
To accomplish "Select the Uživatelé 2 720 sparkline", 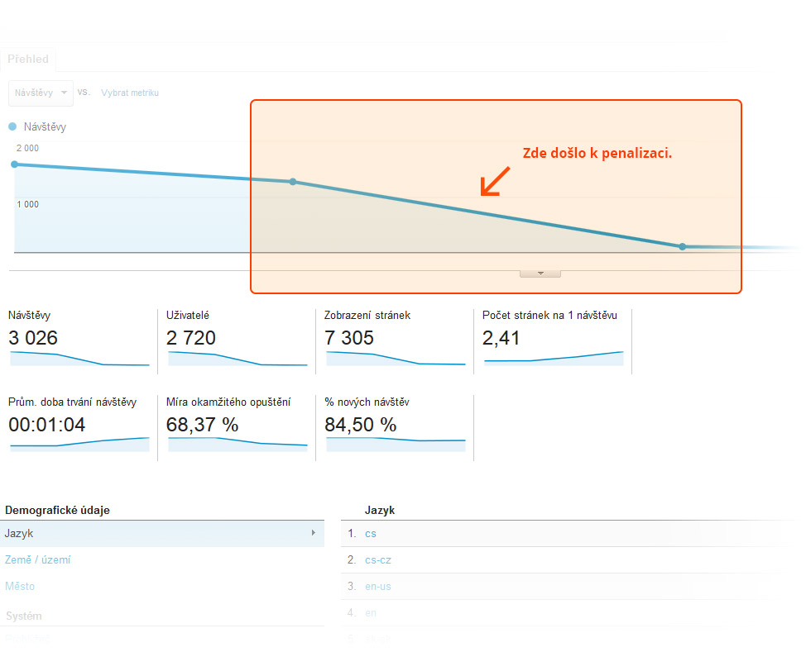I will pyautogui.click(x=237, y=358).
